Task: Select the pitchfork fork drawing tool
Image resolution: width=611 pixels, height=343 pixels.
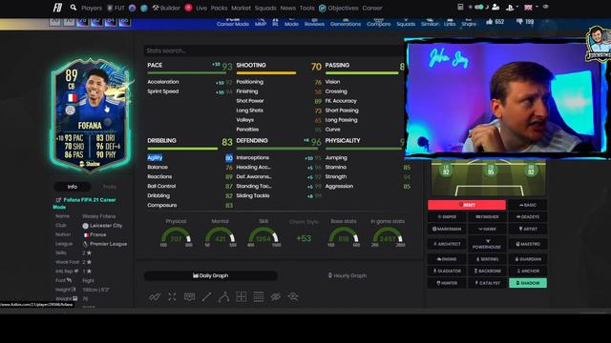Action: (223, 296)
